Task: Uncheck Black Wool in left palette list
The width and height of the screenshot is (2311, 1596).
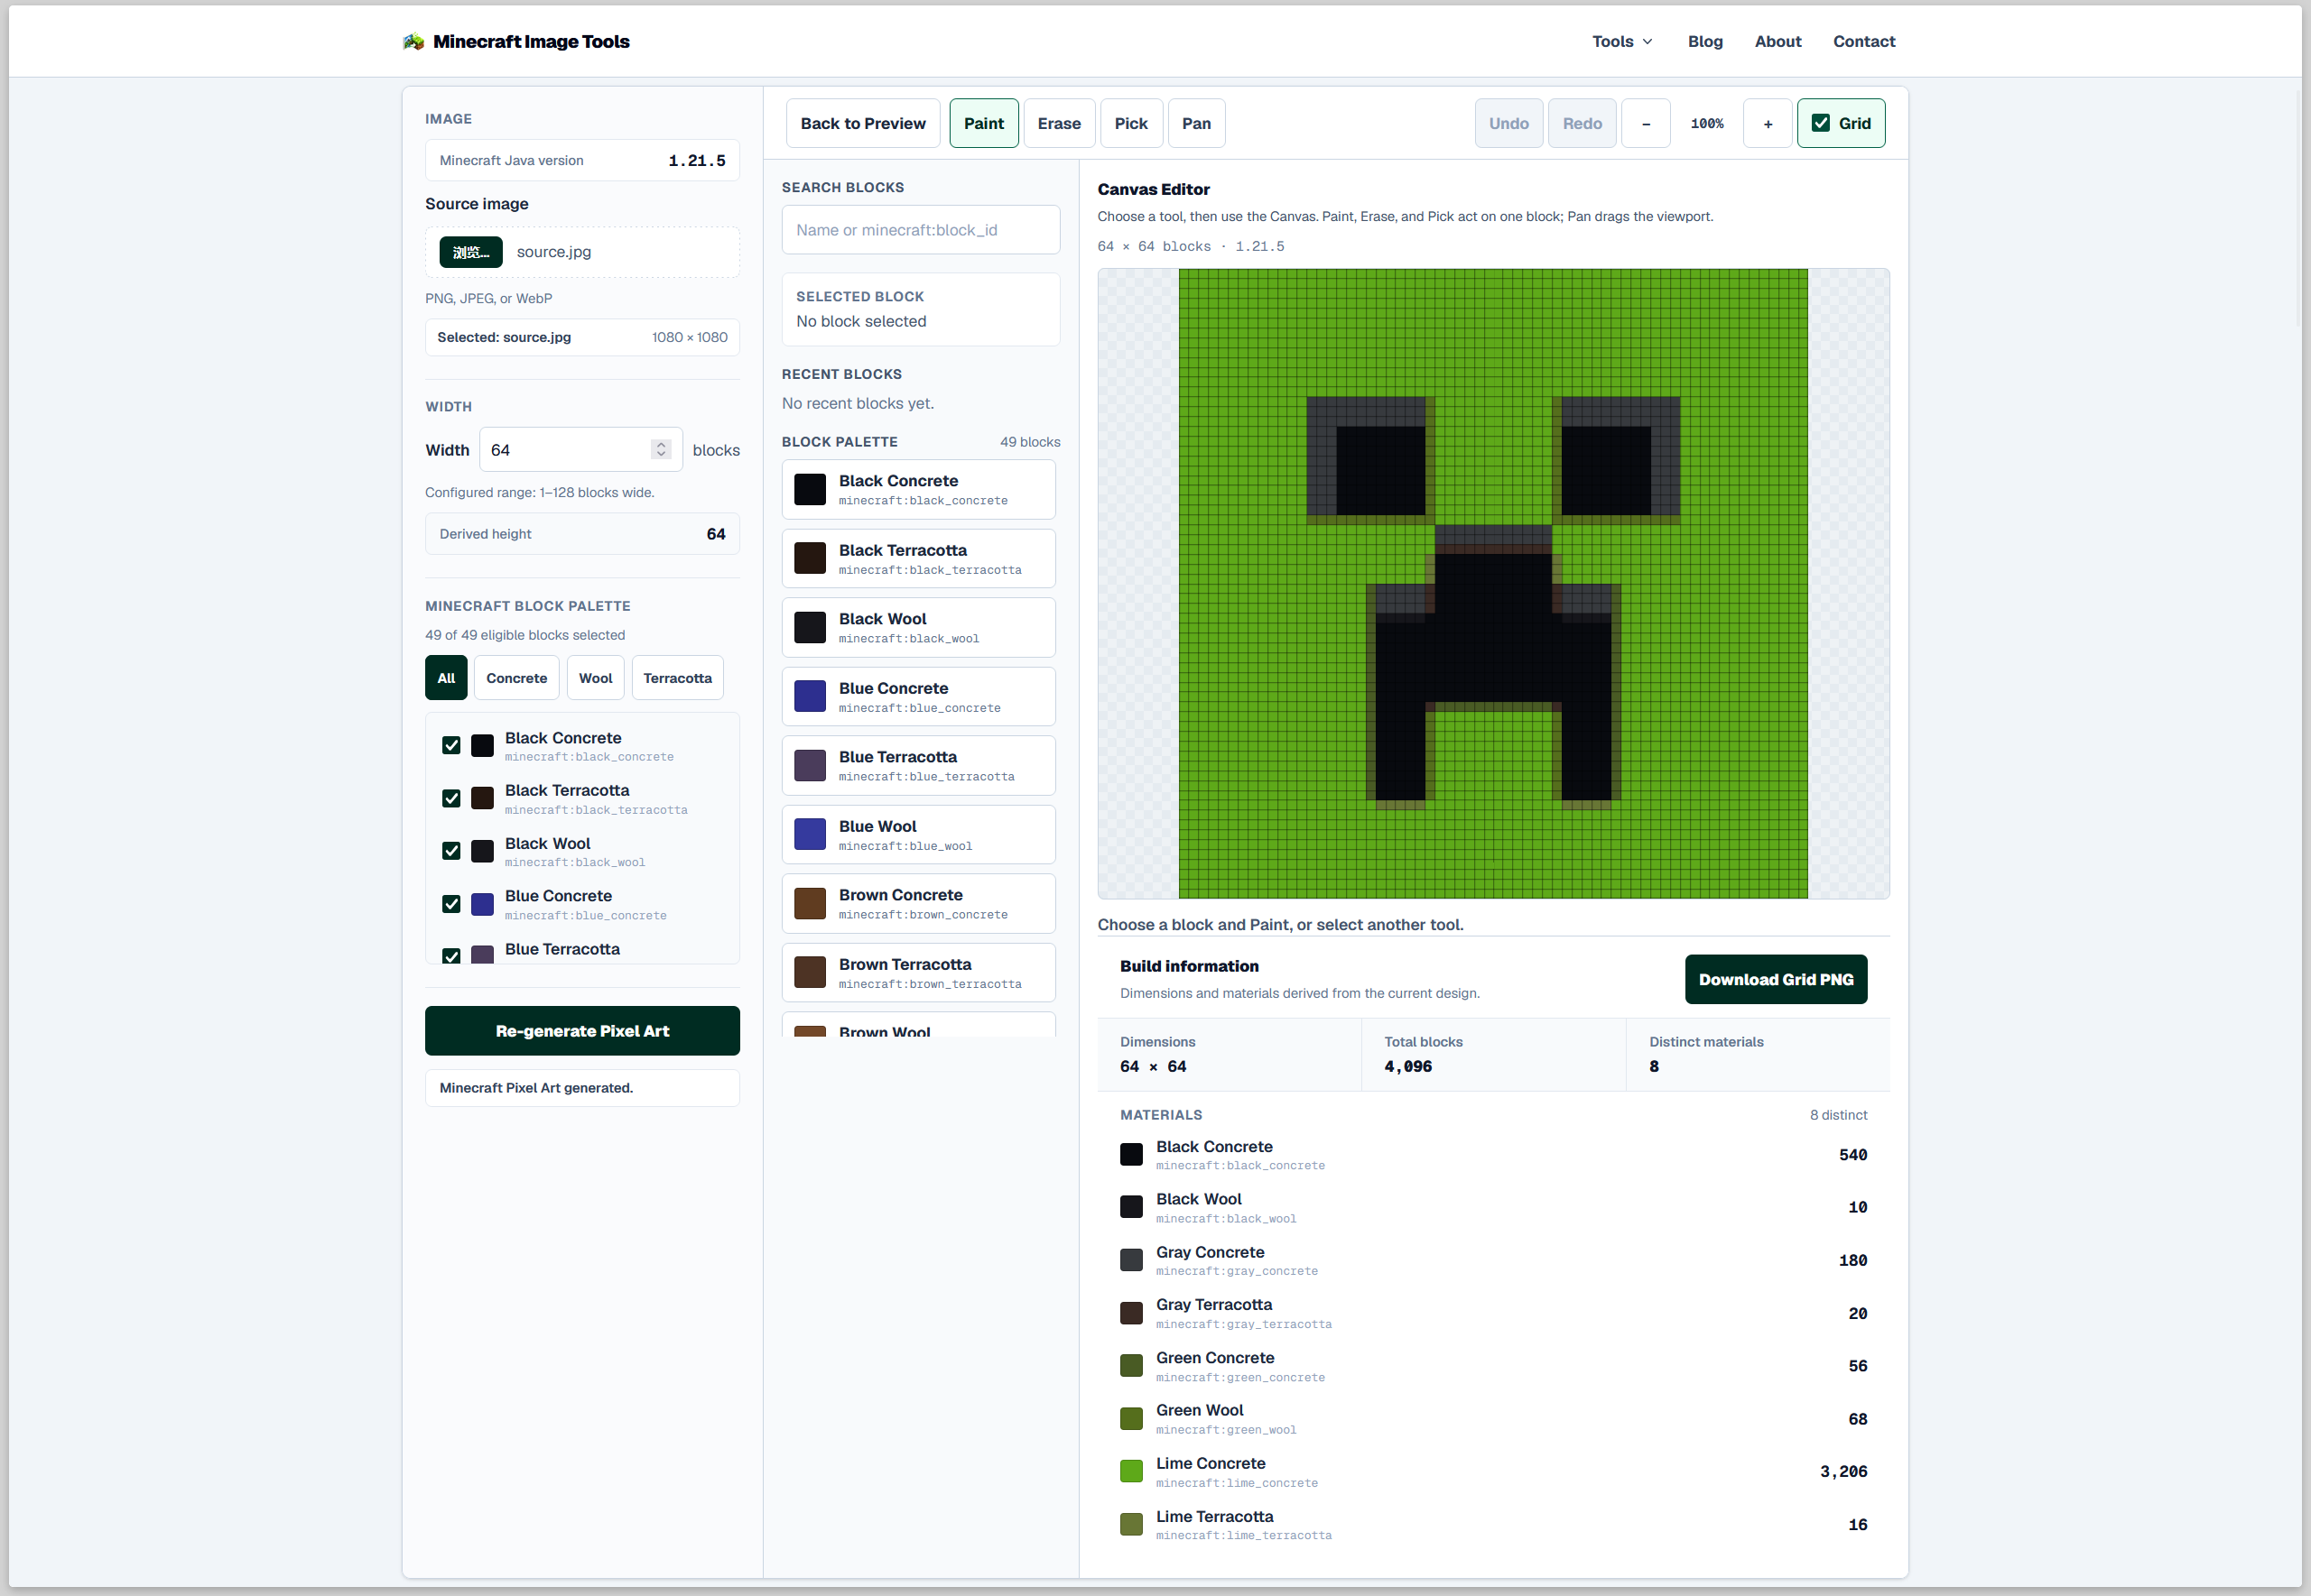Action: [x=451, y=851]
